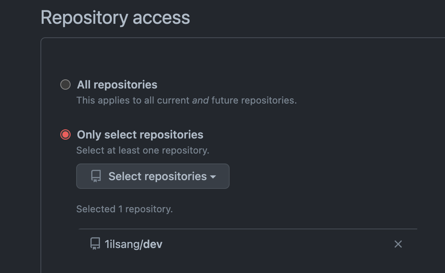Screen dimensions: 445x273
Task: Choose the Only select repositories radio button
Action: click(x=65, y=135)
